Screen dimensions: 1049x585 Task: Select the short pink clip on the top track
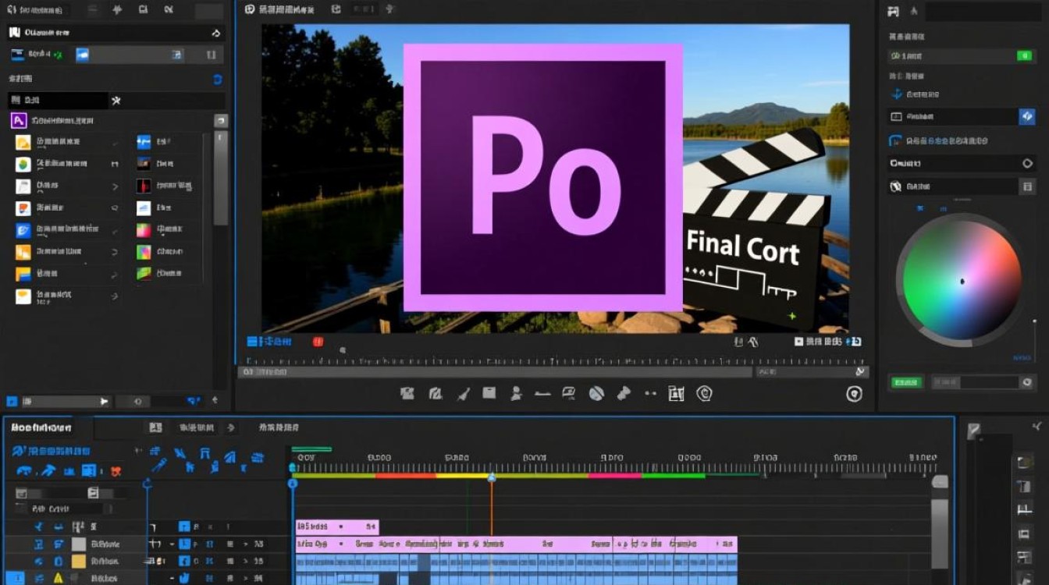coord(337,527)
